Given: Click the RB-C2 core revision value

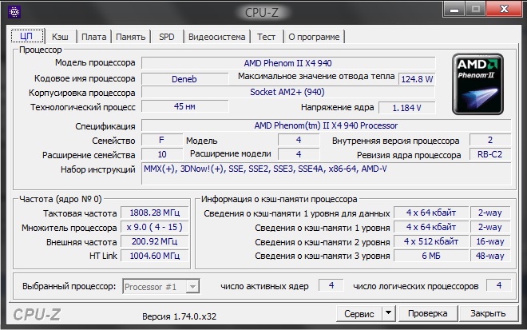Looking at the screenshot, I should [489, 154].
